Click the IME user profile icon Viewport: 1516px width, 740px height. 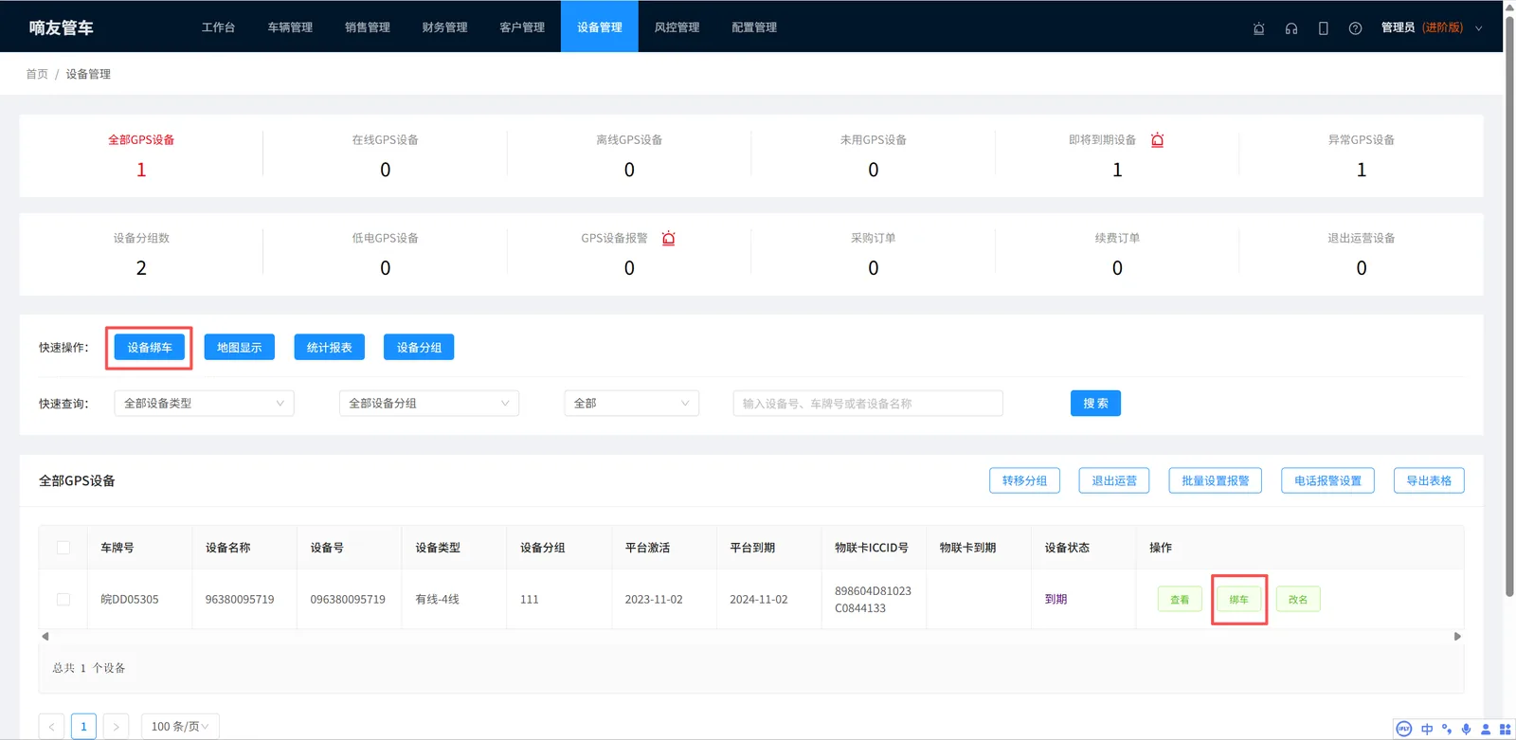[1486, 729]
